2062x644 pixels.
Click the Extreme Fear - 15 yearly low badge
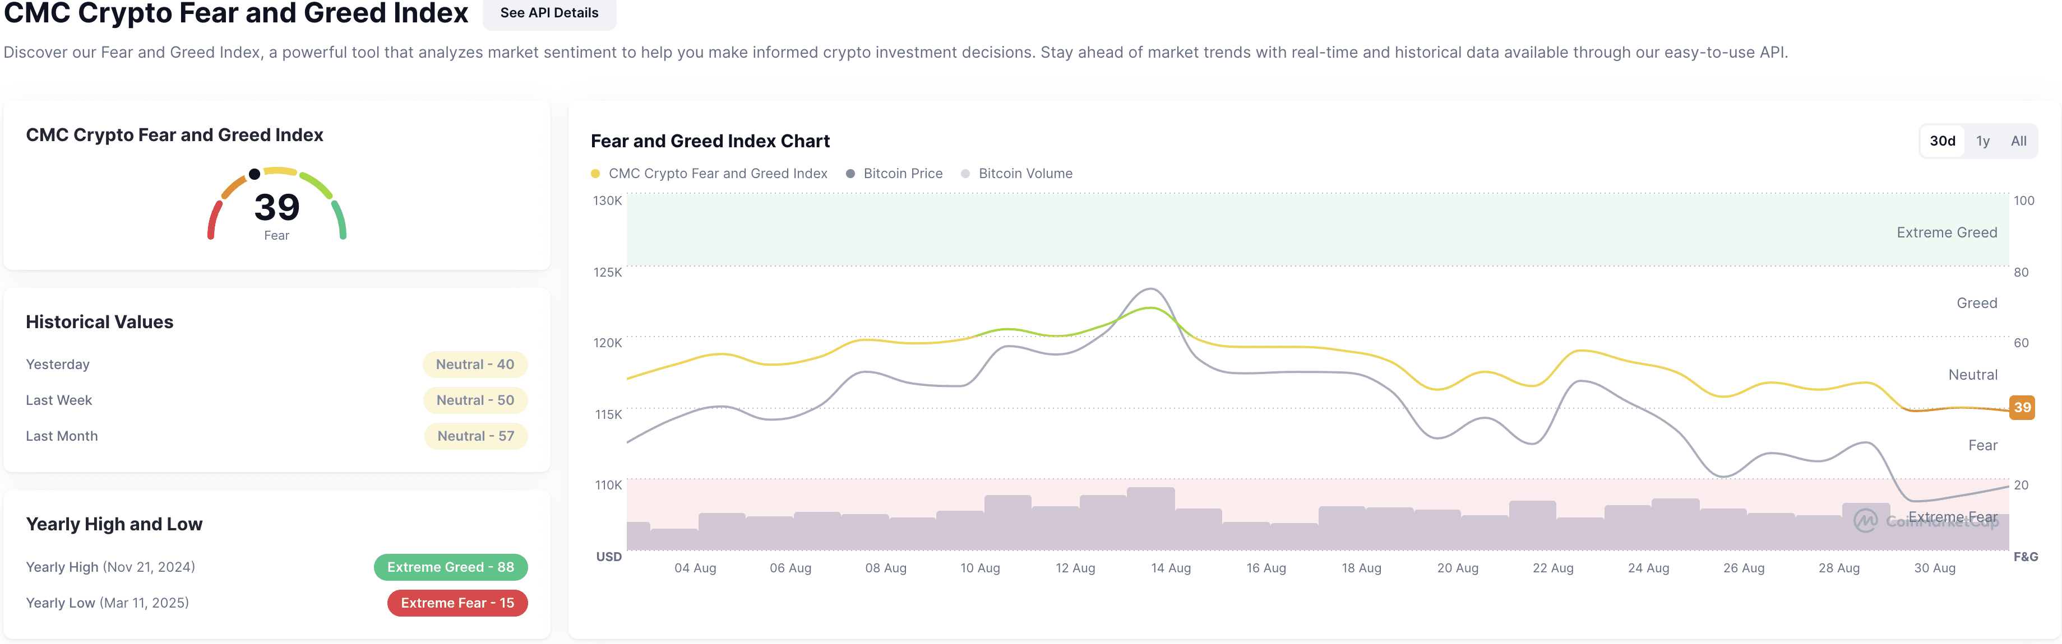point(457,603)
